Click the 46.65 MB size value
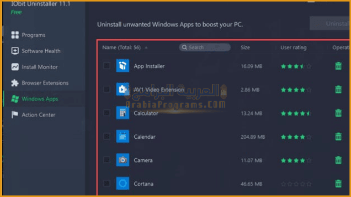Viewport: 351px width, 197px height. pos(251,184)
